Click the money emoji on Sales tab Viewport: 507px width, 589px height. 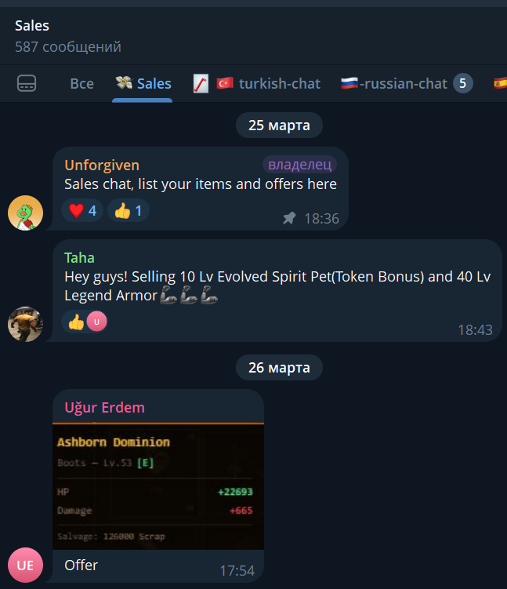pyautogui.click(x=124, y=83)
